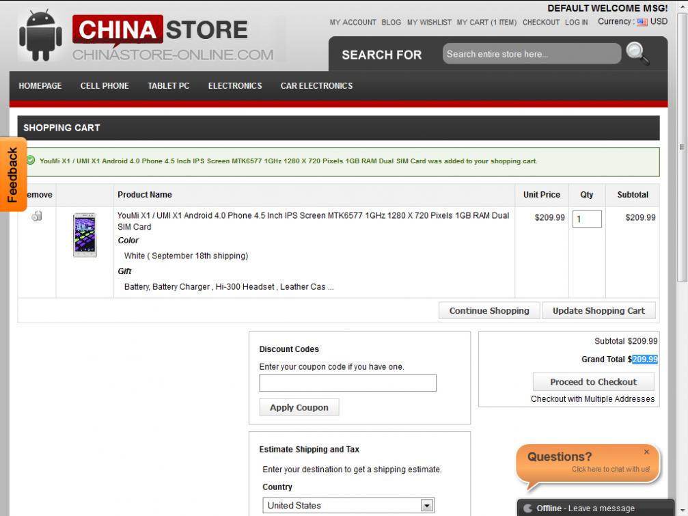Image resolution: width=688 pixels, height=516 pixels.
Task: Click the 'Discount Codes' heading
Action: pos(289,349)
